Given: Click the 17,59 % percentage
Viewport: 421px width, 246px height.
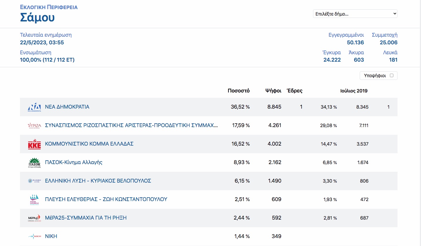Looking at the screenshot, I should click(241, 125).
